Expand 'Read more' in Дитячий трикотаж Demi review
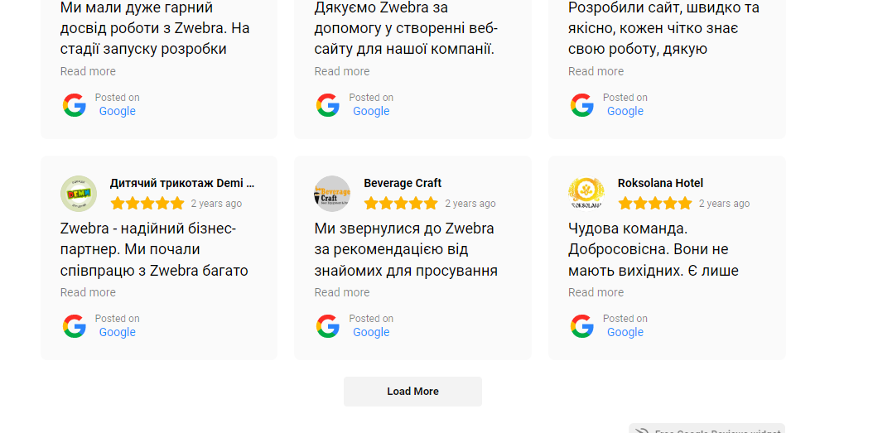The width and height of the screenshot is (873, 433). click(x=88, y=292)
